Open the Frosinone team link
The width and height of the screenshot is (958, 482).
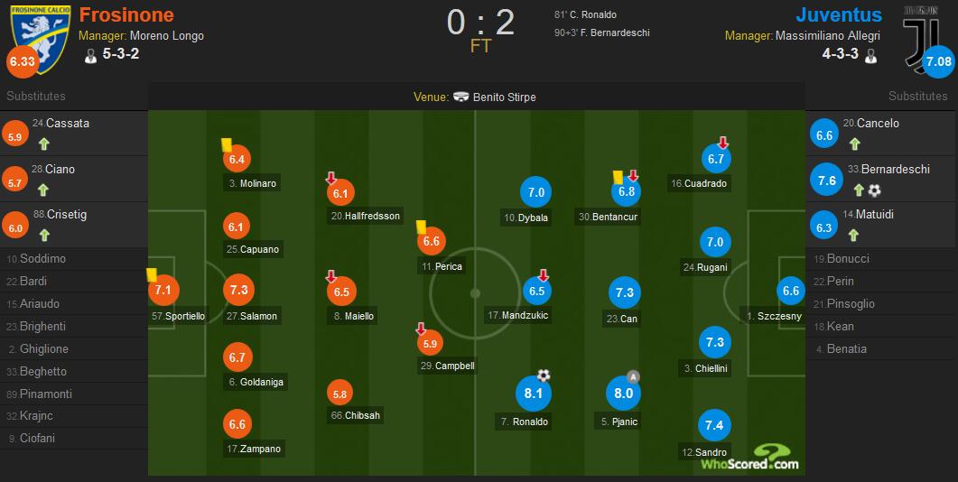126,15
